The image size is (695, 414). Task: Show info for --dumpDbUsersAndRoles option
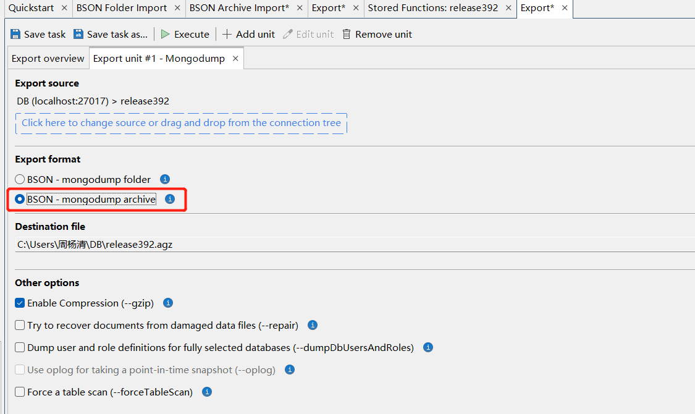pos(428,347)
